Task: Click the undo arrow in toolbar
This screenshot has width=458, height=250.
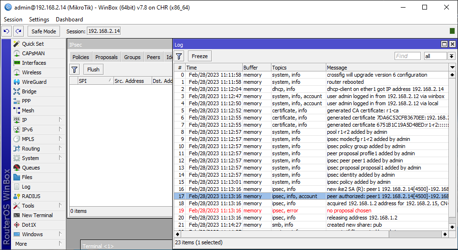Action: click(x=7, y=31)
